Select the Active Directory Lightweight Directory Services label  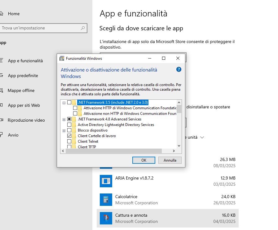pos(116,125)
